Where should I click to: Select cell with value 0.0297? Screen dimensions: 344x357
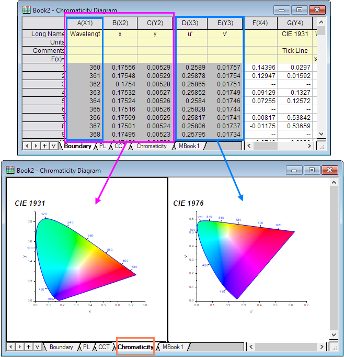295,68
